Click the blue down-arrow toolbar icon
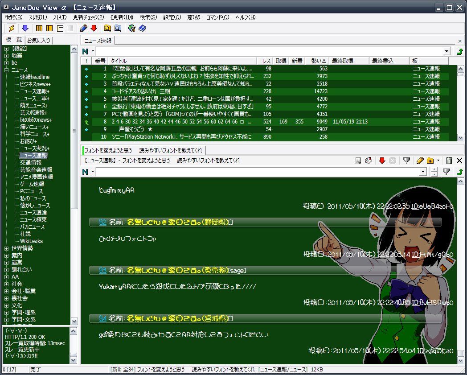 coord(25,28)
